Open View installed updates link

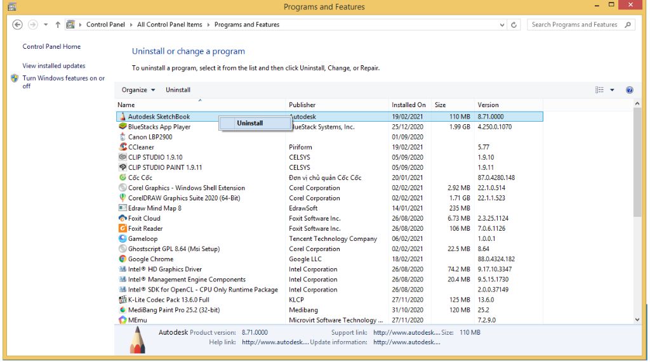[x=54, y=65]
